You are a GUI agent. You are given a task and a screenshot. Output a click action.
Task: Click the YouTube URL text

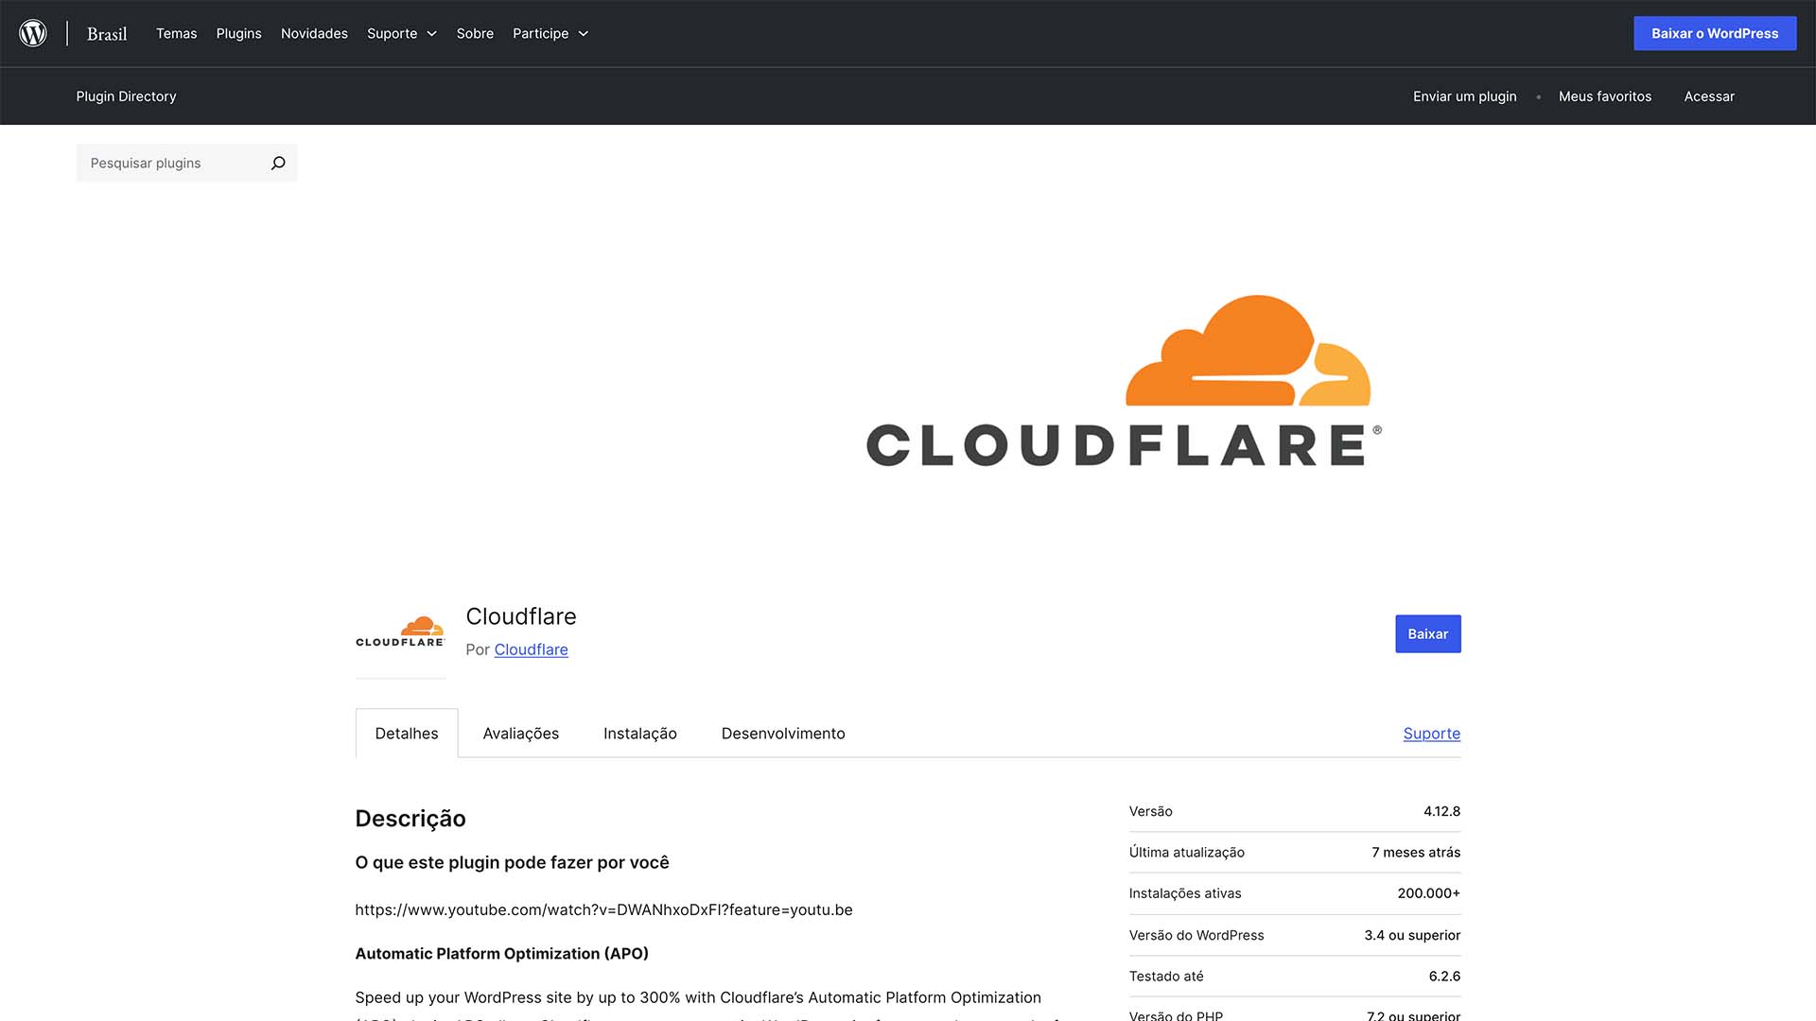pyautogui.click(x=603, y=909)
